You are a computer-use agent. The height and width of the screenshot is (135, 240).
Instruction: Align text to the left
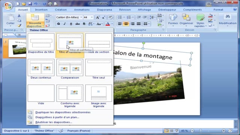(120, 24)
